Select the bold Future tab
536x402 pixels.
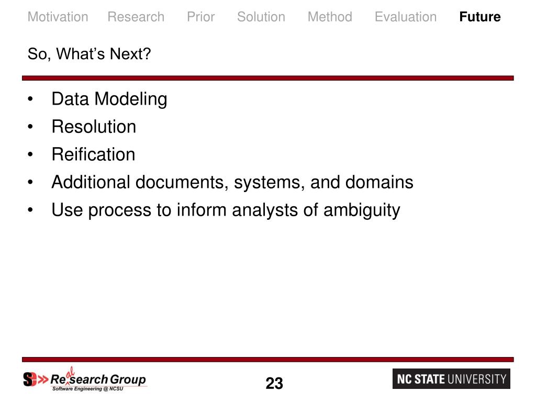[x=480, y=17]
